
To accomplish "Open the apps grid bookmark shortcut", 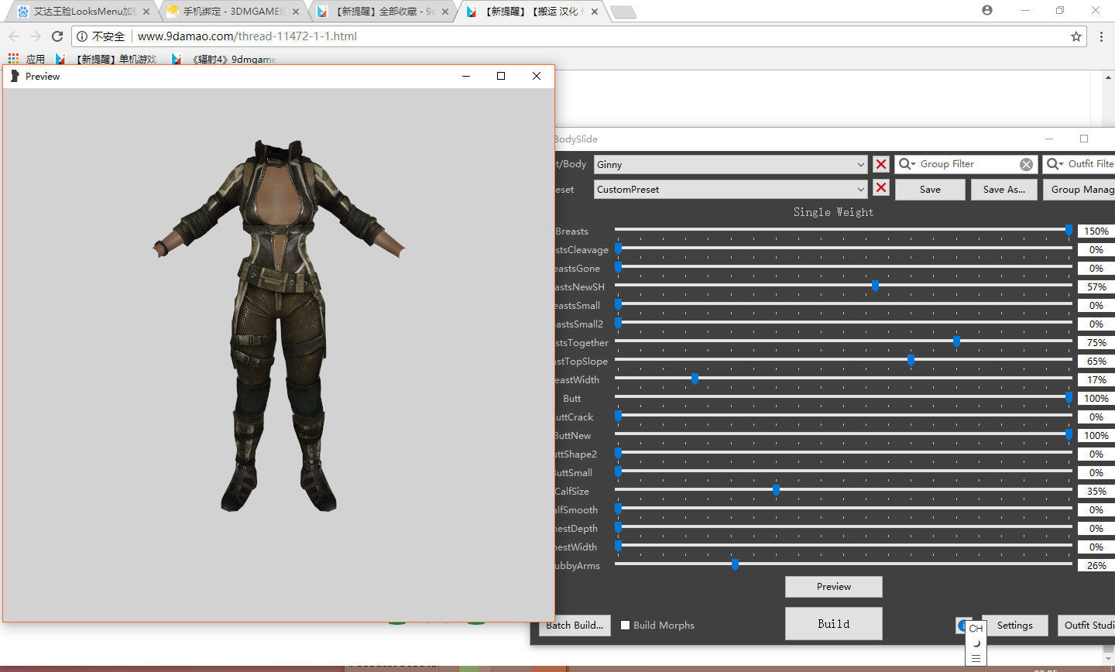I will 13,59.
